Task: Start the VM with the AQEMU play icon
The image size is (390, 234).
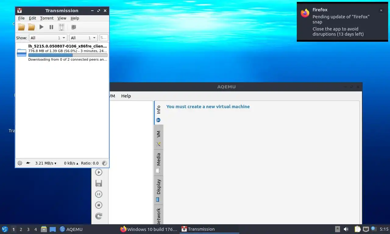Action: (98, 172)
